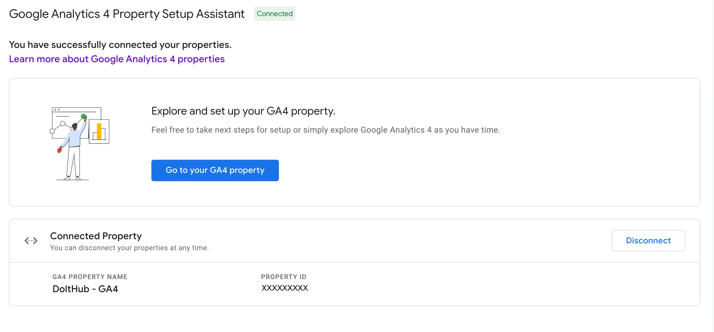This screenshot has height=332, width=714.
Task: Click the GA4 PROPERTY NAME column header
Action: 90,277
